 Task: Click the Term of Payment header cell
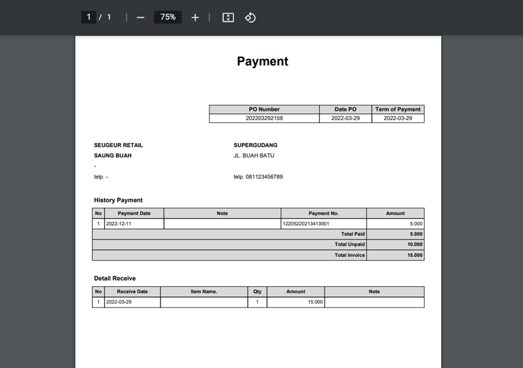pos(398,110)
